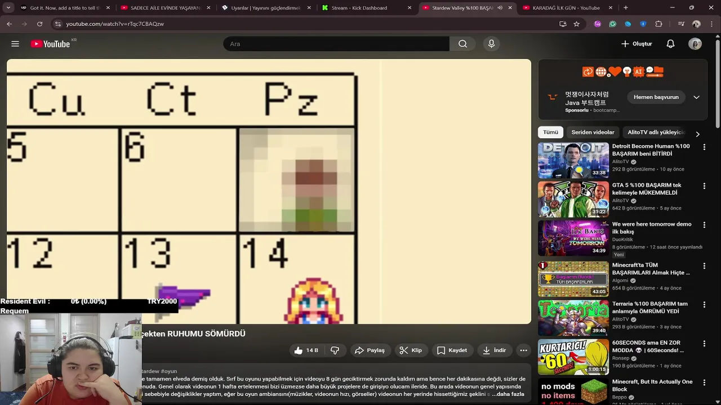Open the blue shield extension icon
Image resolution: width=721 pixels, height=405 pixels.
tap(643, 24)
